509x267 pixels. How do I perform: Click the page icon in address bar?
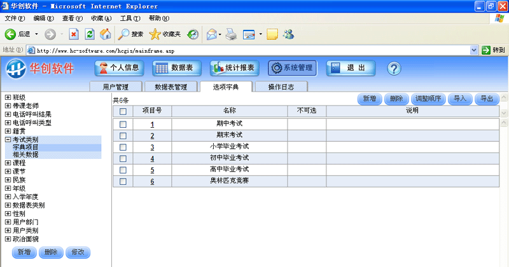click(x=31, y=50)
